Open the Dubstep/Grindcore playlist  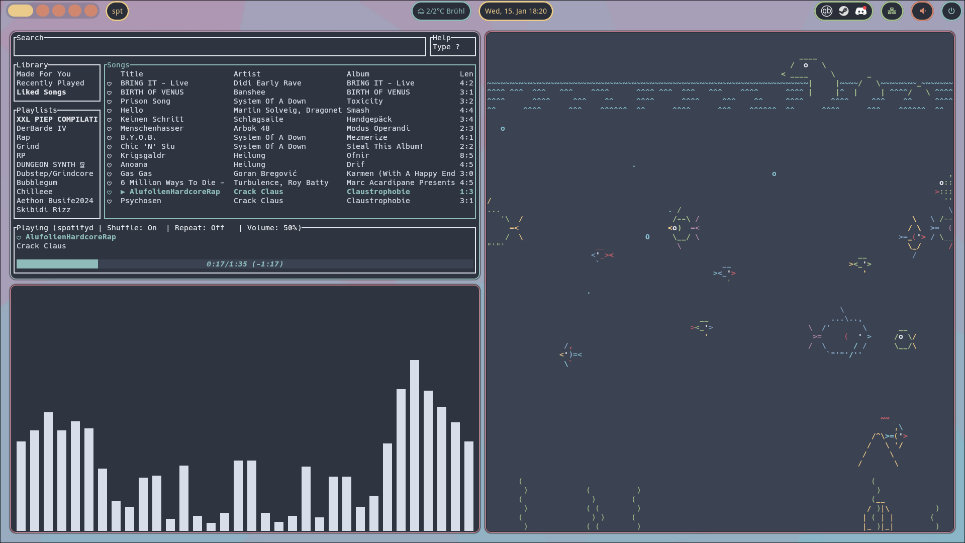pyautogui.click(x=54, y=173)
